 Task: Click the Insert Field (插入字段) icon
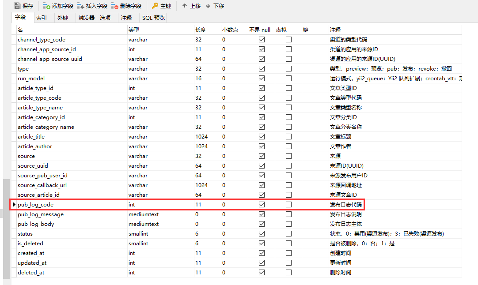(x=81, y=6)
